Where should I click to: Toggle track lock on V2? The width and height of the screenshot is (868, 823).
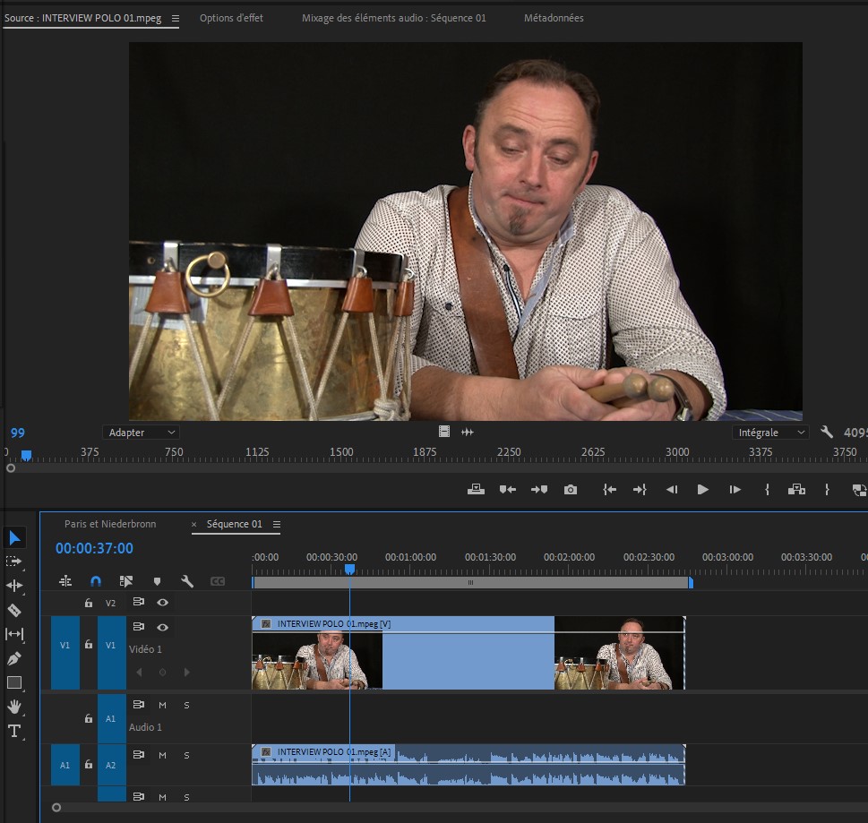(x=89, y=603)
